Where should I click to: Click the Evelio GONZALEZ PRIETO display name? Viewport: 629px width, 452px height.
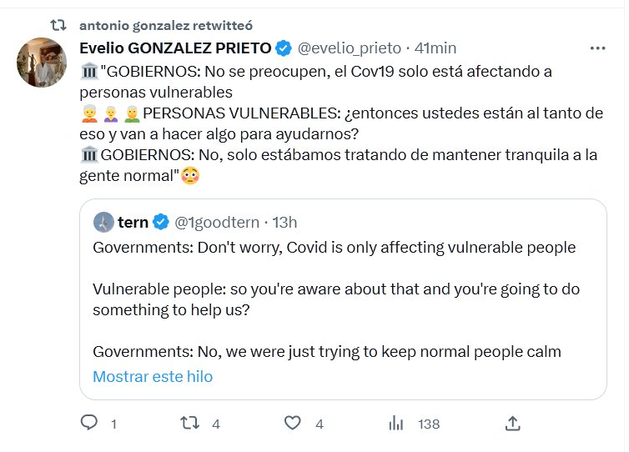pos(175,48)
